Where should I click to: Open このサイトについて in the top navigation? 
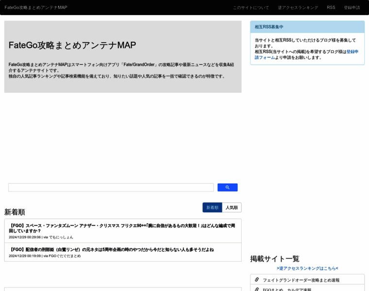pos(251,8)
